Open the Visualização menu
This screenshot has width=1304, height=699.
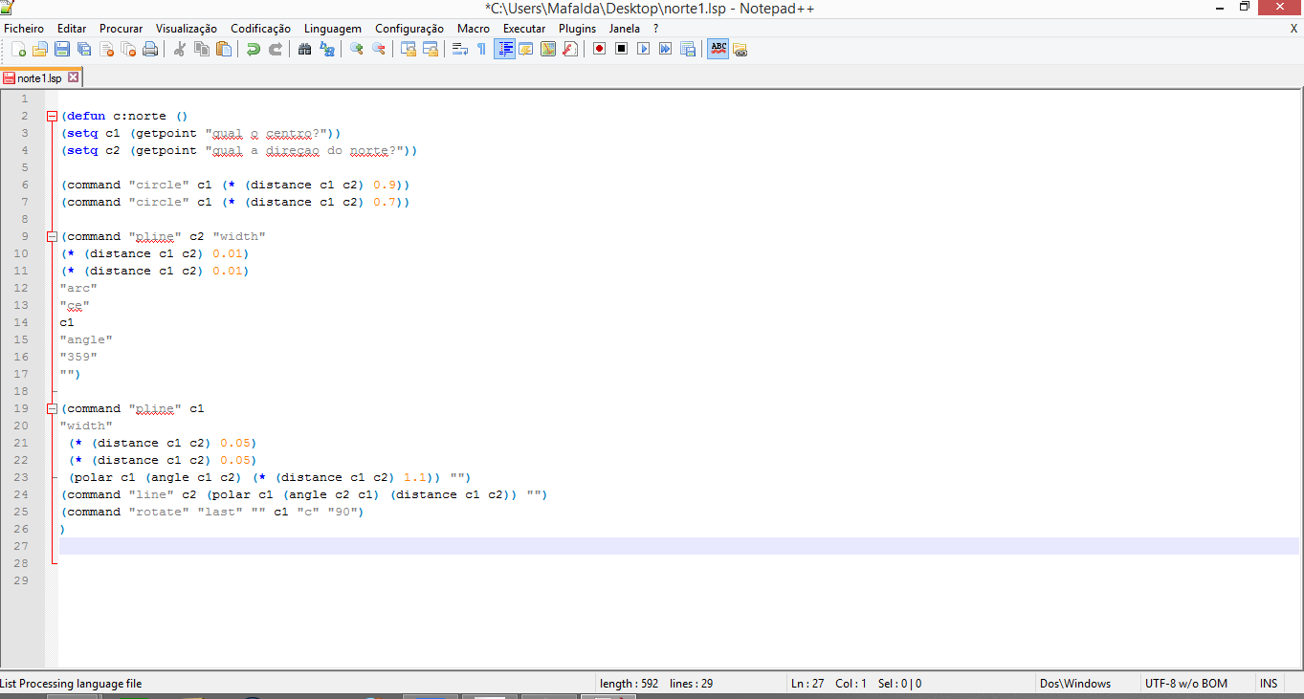click(187, 29)
